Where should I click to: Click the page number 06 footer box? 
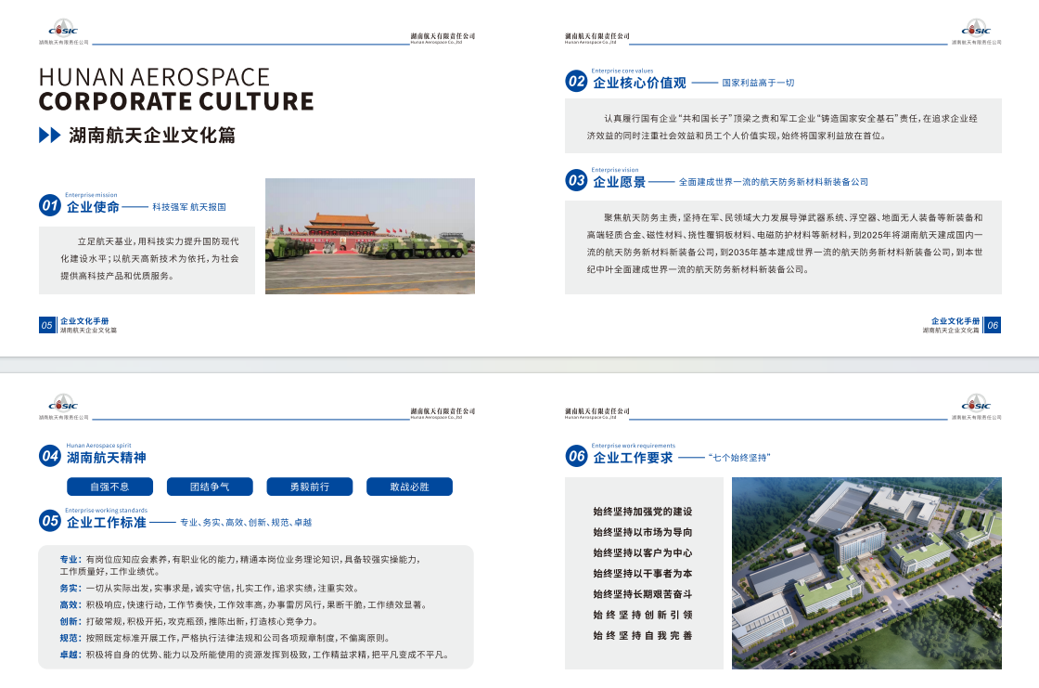tap(992, 325)
